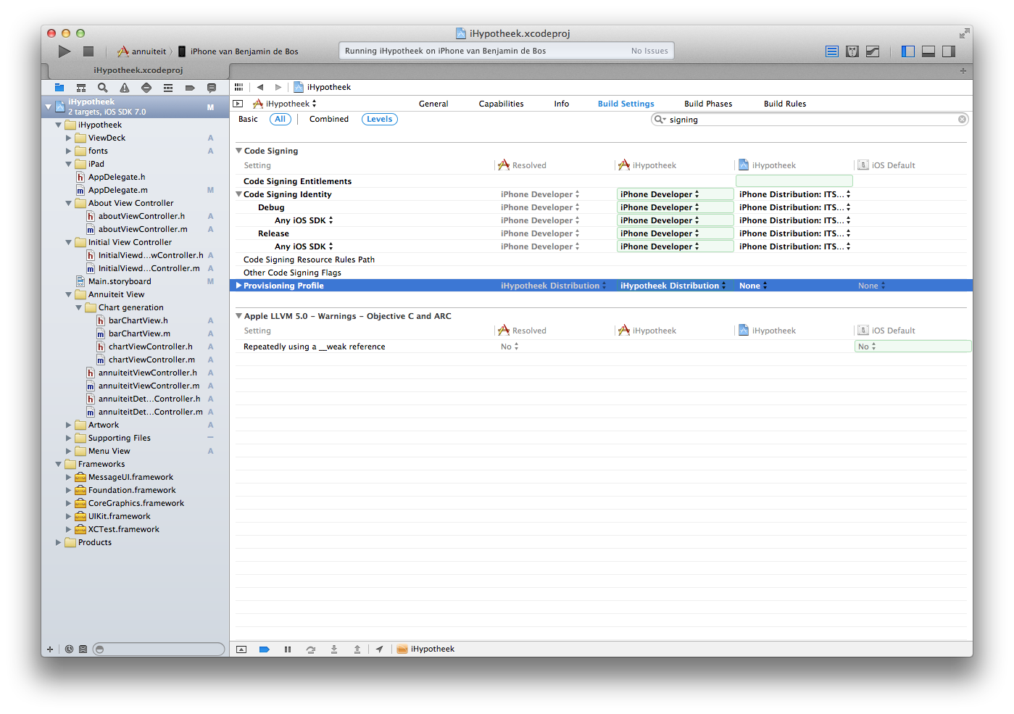Select the iPhone van Benjamin de Bos destination

pos(238,51)
